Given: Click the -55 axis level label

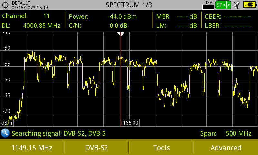Looking at the screenshot, I should point(6,64).
